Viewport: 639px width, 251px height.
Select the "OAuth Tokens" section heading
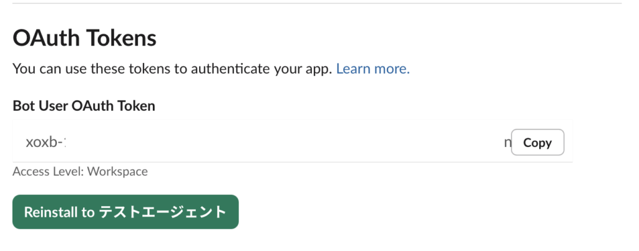pos(84,39)
